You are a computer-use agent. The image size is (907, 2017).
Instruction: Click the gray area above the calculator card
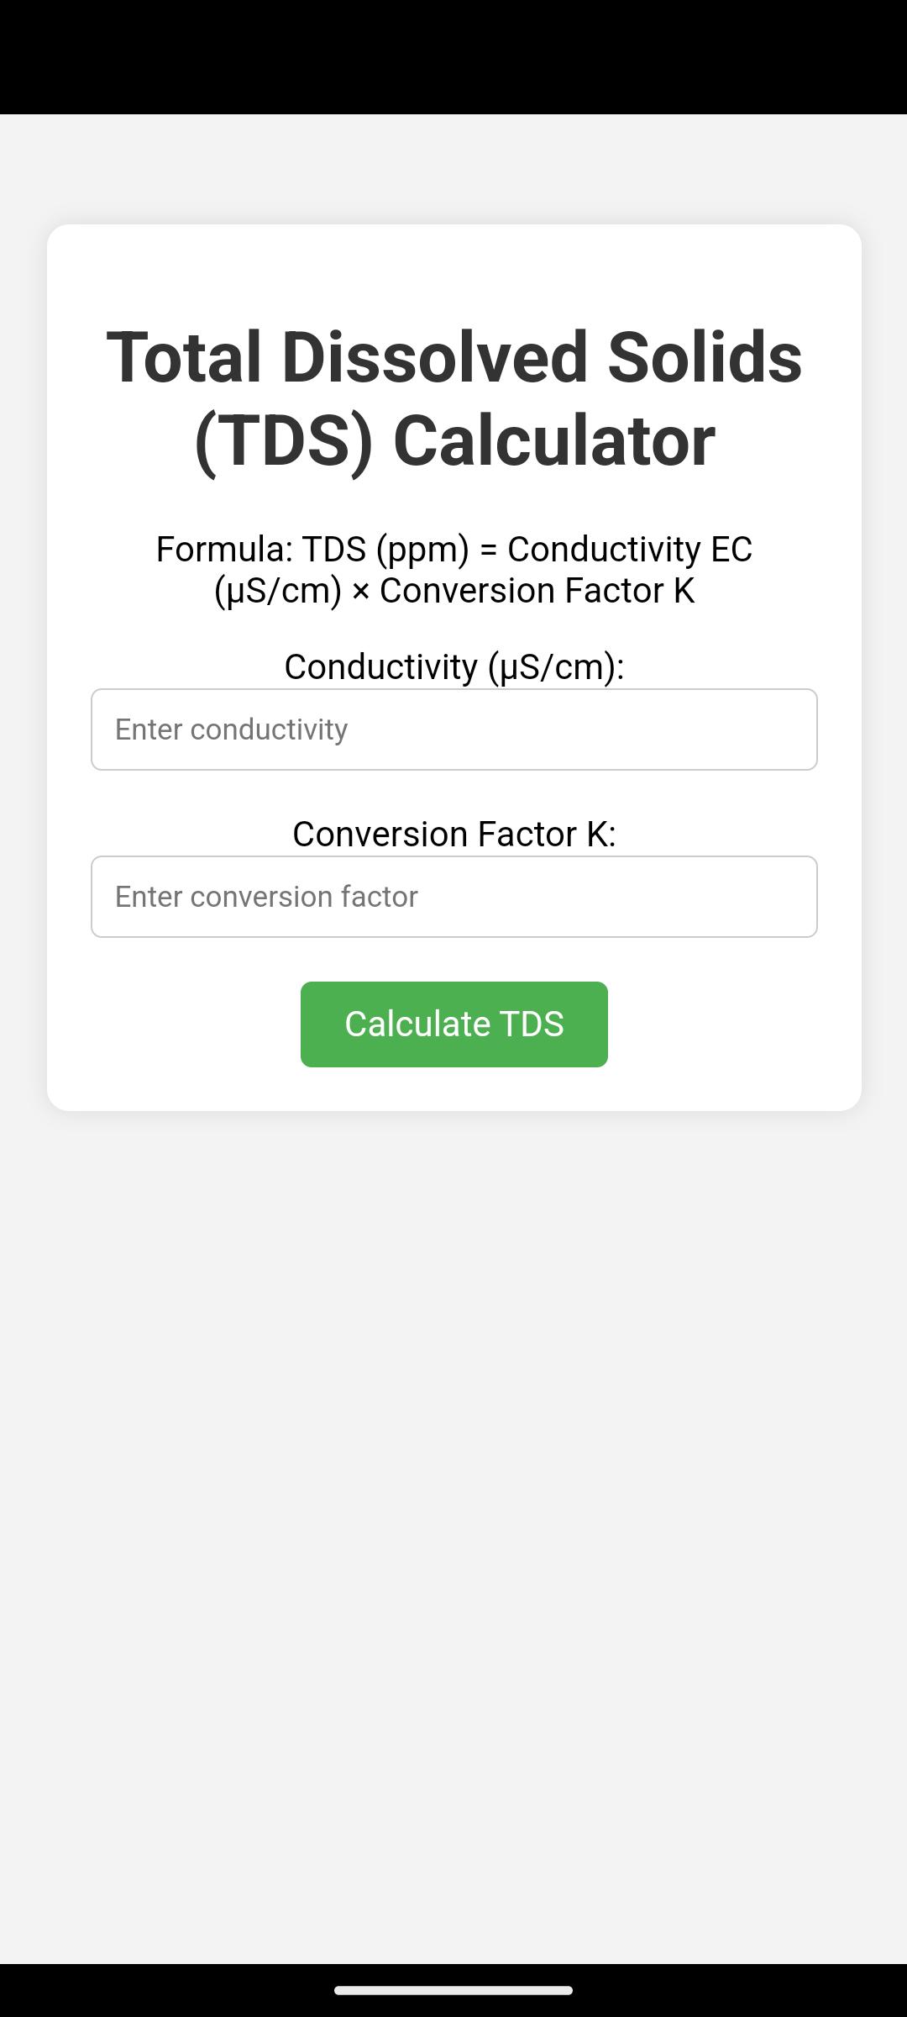[x=453, y=168]
